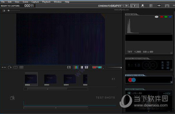
Task: Open the X-Sheet workspace icon
Action: coord(151,6)
